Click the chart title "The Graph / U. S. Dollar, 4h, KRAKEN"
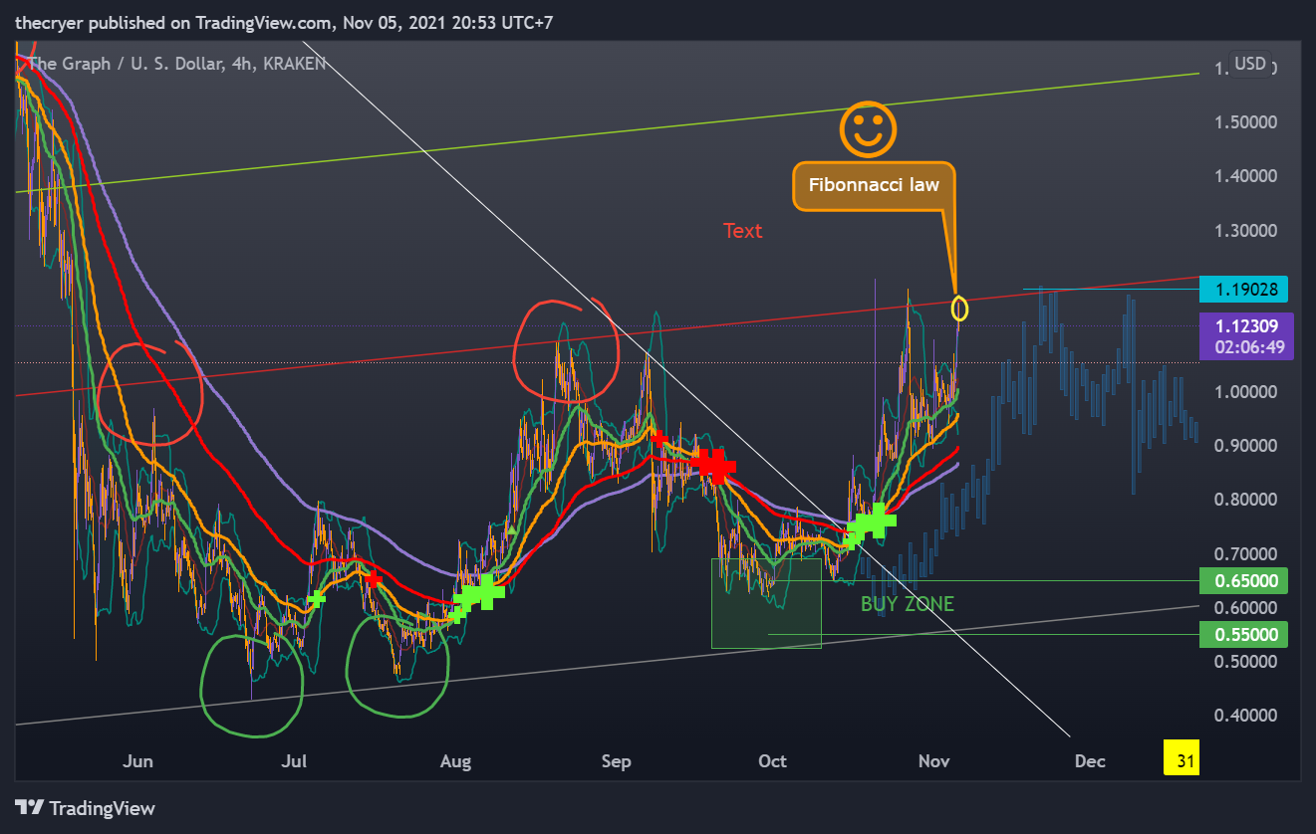1316x834 pixels. (177, 65)
